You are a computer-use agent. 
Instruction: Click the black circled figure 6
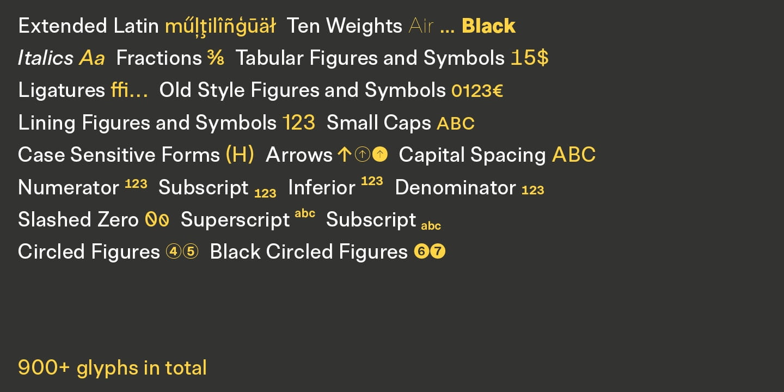[x=421, y=252]
